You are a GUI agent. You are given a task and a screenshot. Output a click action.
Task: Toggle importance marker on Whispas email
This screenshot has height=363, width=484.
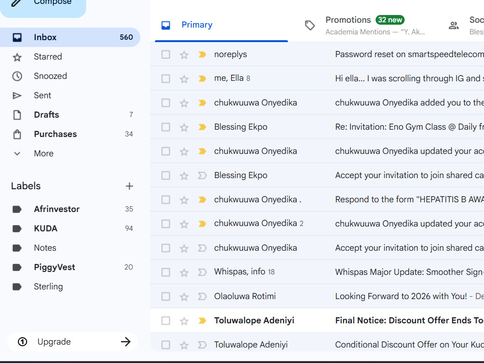202,272
